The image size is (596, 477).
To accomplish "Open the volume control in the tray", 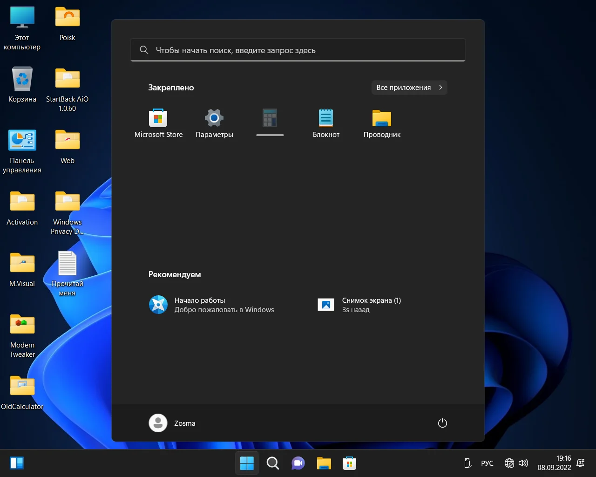I will click(x=523, y=463).
